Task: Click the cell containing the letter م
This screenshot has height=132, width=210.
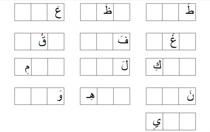Action: click(x=23, y=67)
